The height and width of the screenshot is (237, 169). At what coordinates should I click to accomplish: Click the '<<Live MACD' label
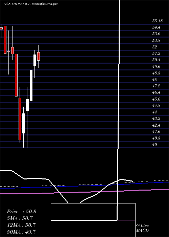tap(142, 228)
